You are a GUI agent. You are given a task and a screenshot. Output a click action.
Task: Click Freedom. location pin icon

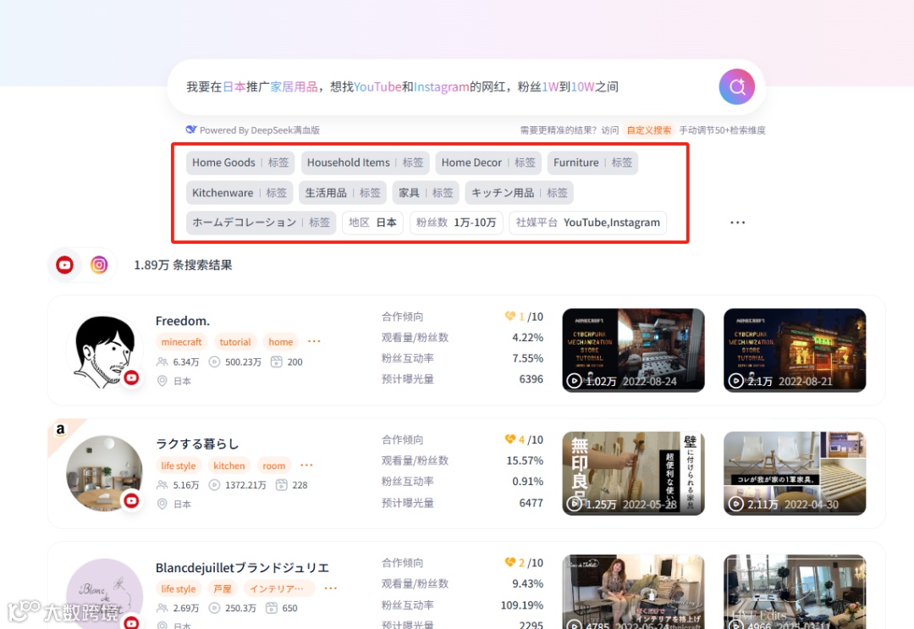click(x=162, y=381)
